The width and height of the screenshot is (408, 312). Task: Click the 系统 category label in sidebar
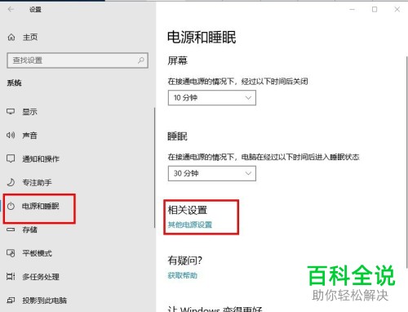15,82
